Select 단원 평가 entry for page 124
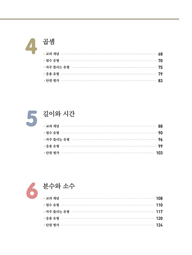The height and width of the screenshot is (255, 192). click(53, 225)
